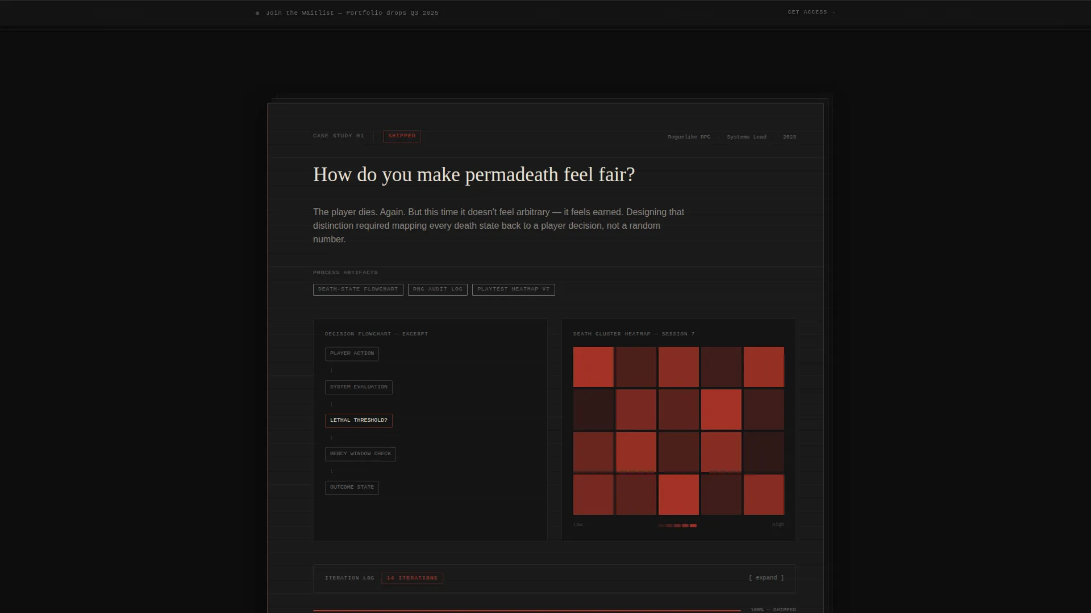
Task: Click the SHIPPED status badge
Action: click(x=402, y=136)
